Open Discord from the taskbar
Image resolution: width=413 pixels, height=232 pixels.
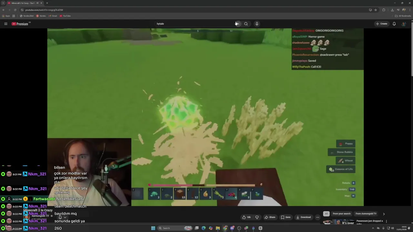coord(232,228)
